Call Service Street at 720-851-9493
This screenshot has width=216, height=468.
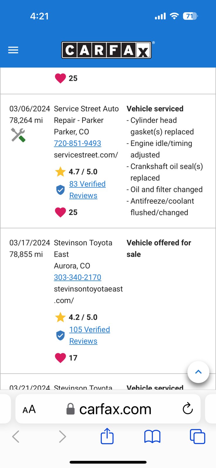(x=78, y=143)
